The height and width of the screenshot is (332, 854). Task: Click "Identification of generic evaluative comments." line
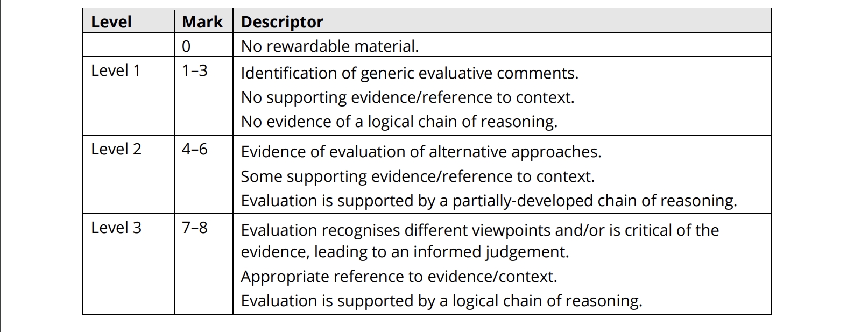pyautogui.click(x=409, y=73)
